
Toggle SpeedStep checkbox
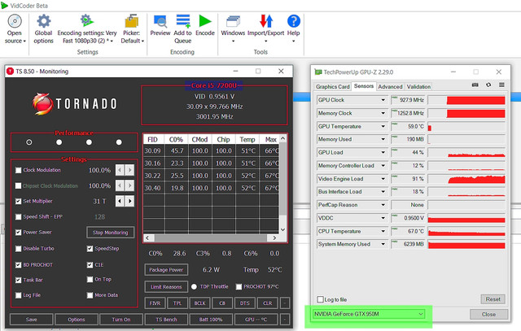pos(90,249)
